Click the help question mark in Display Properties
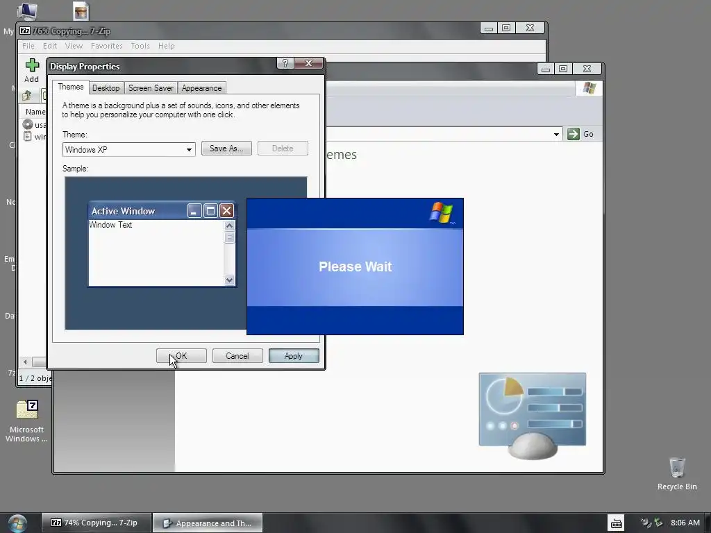Image resolution: width=711 pixels, height=533 pixels. [285, 63]
